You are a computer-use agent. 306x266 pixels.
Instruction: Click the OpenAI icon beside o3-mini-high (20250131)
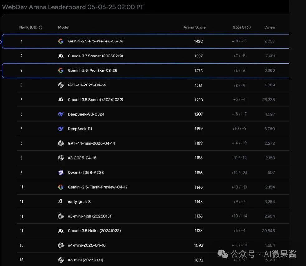point(61,216)
